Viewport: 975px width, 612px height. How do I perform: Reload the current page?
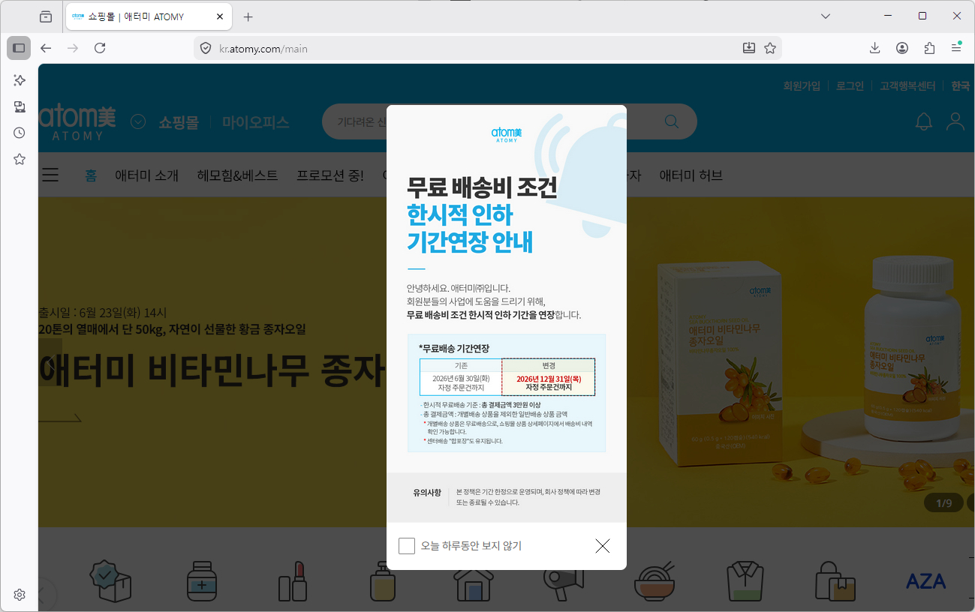pos(100,48)
